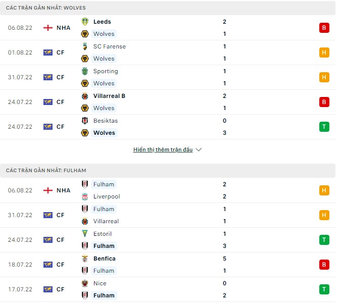This screenshot has height=303, width=340.
Task: Click the orange H badge for Fulham–Liverpool
Action: pos(324,190)
